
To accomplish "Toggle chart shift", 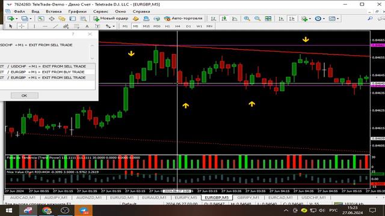I will pos(292,19).
